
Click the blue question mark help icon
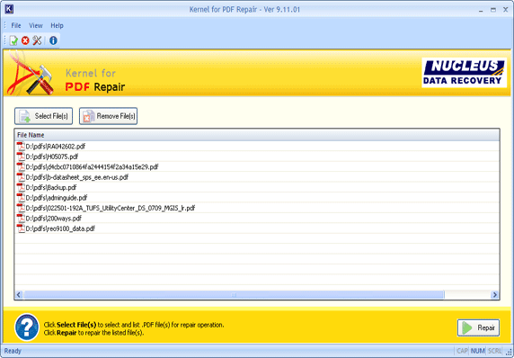[27, 327]
